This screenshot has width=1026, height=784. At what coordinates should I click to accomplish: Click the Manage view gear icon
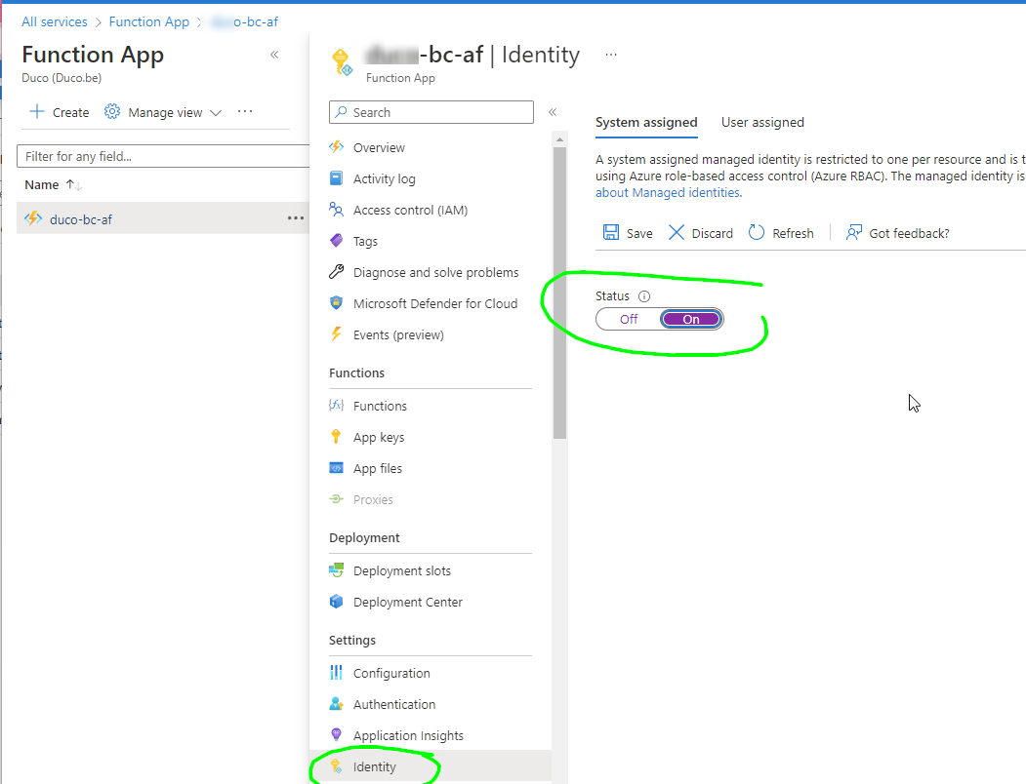pyautogui.click(x=112, y=112)
